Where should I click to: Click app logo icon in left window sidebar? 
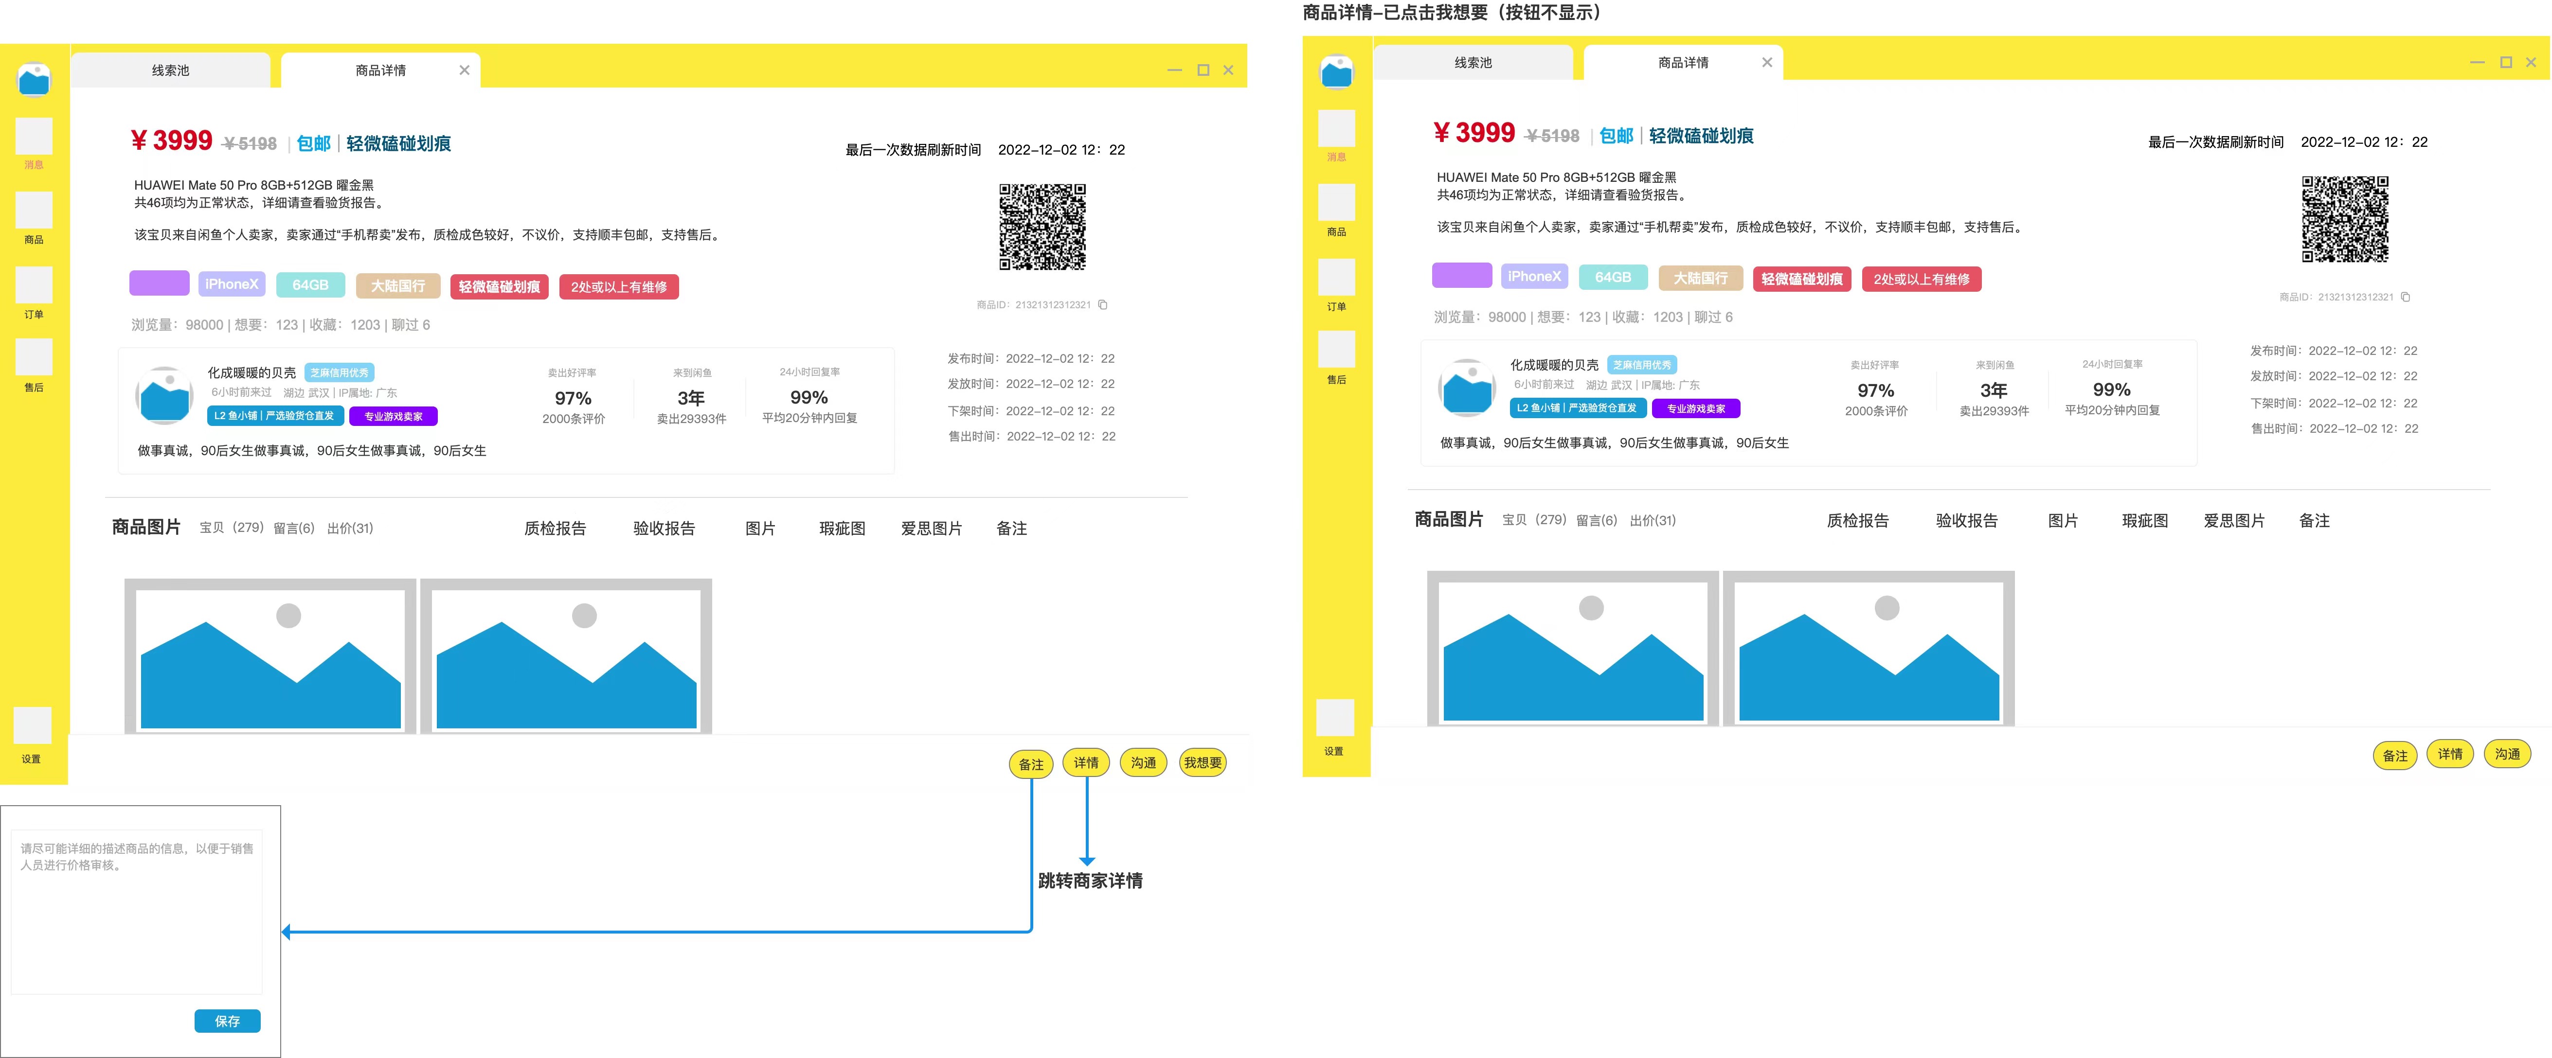coord(34,79)
